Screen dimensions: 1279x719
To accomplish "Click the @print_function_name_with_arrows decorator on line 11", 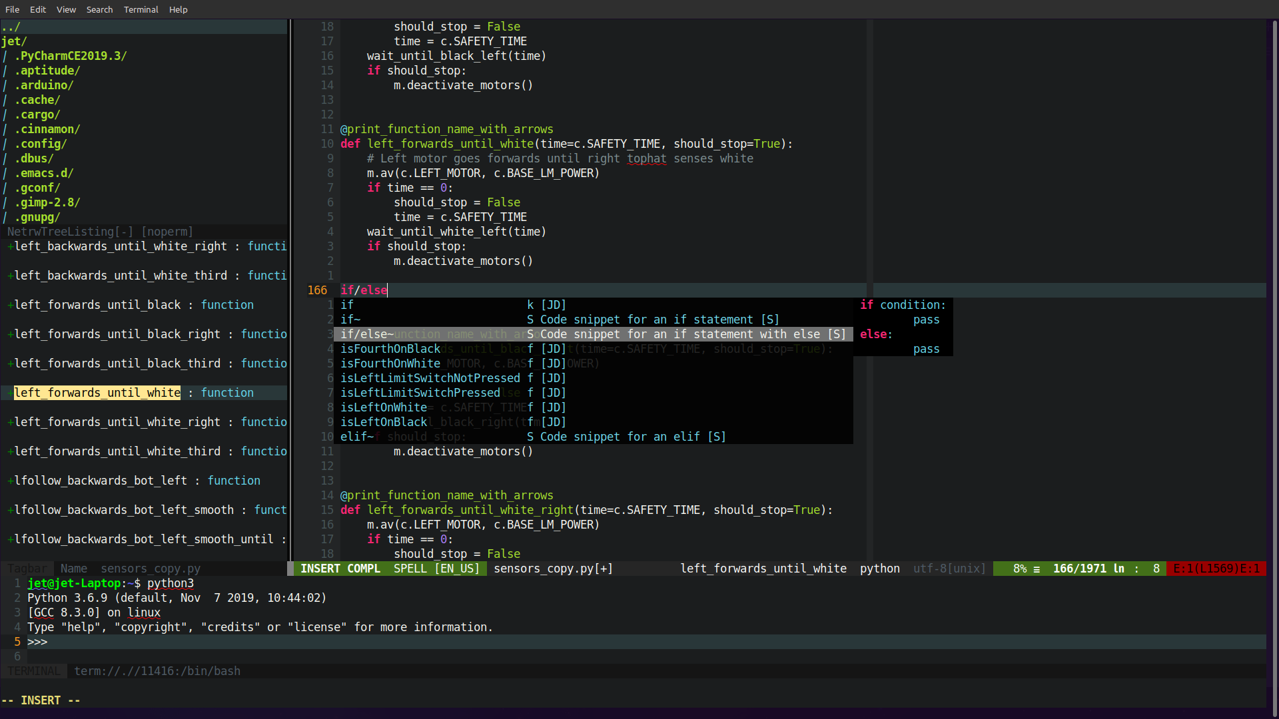I will tap(447, 129).
